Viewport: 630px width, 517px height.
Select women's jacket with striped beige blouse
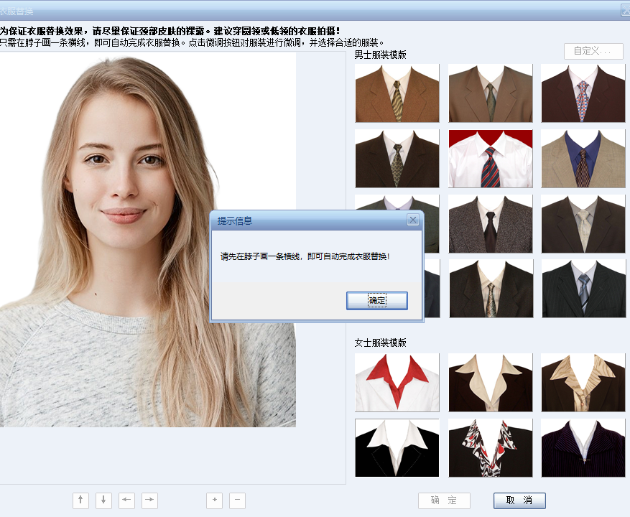click(x=583, y=383)
